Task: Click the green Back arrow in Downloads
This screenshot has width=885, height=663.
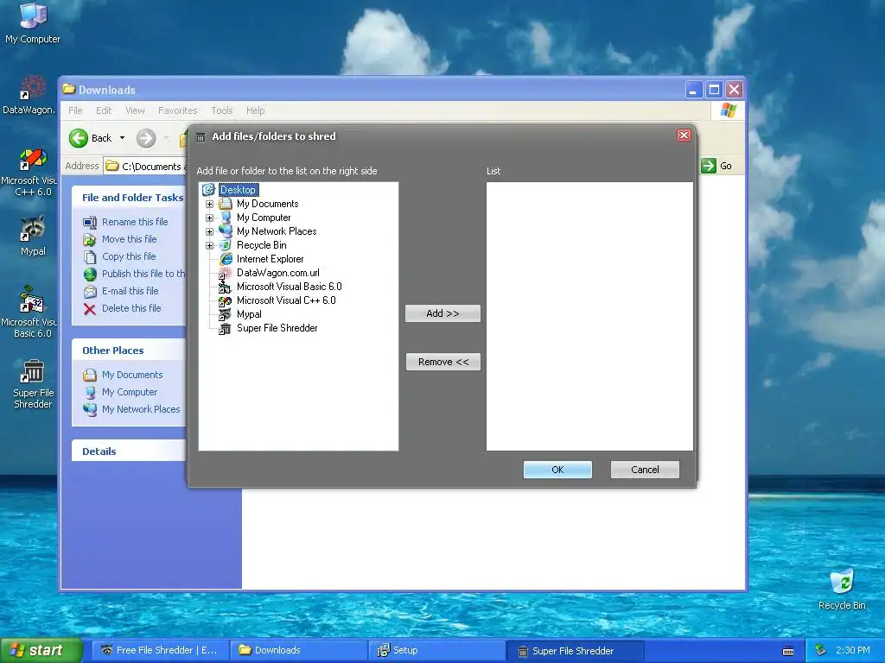Action: click(79, 138)
